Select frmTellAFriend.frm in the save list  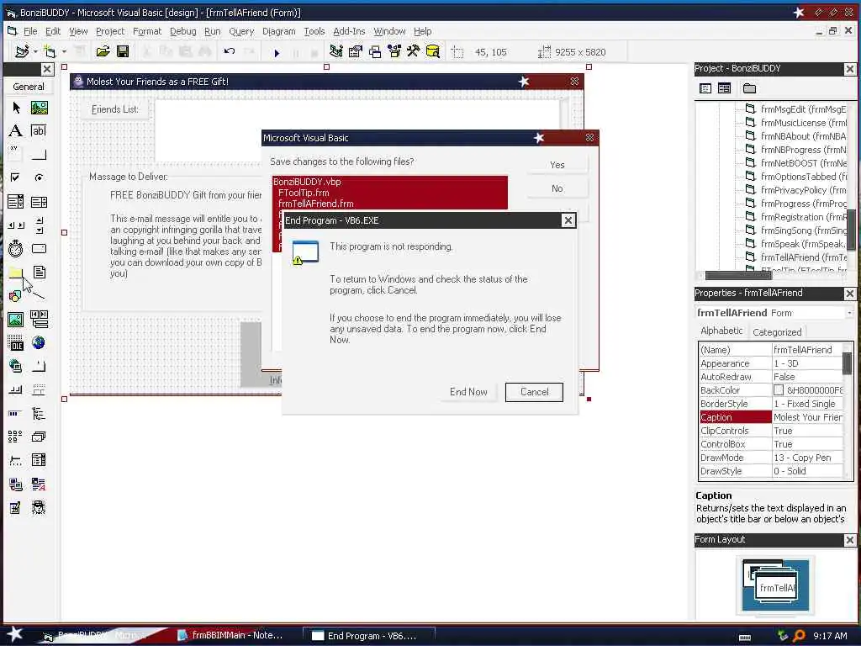click(316, 204)
